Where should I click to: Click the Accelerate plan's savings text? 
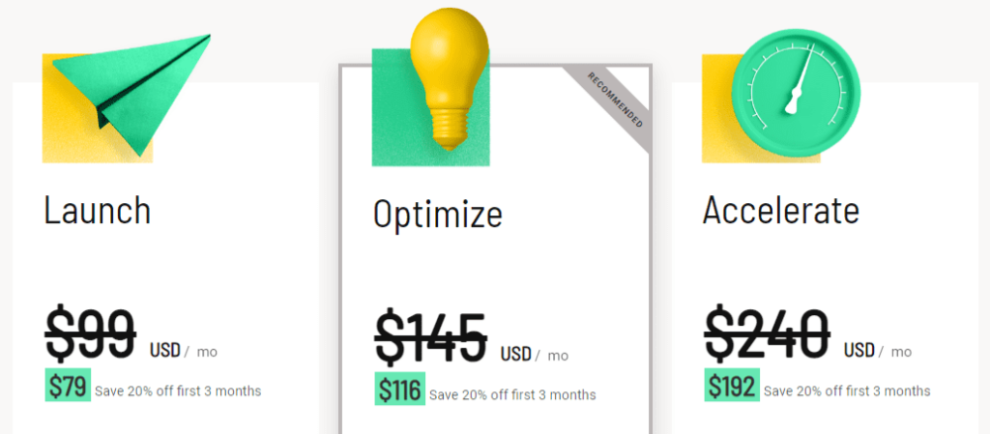click(x=847, y=391)
